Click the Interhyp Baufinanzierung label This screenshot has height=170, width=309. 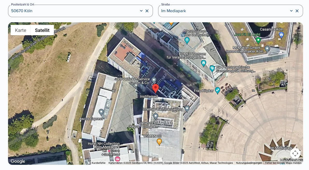tap(163, 109)
